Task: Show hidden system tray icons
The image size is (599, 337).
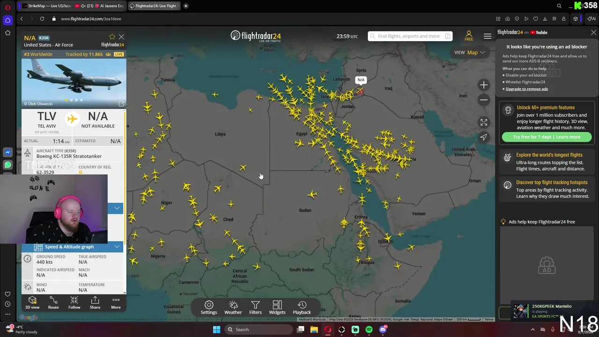Action: pos(533,330)
